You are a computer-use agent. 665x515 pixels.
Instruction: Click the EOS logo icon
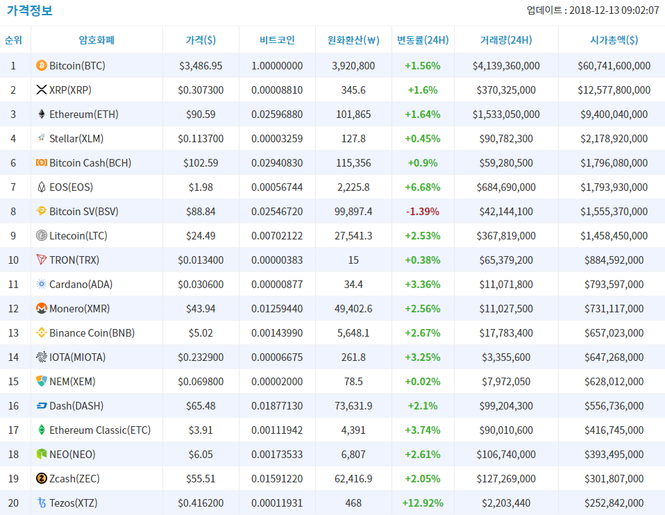41,187
